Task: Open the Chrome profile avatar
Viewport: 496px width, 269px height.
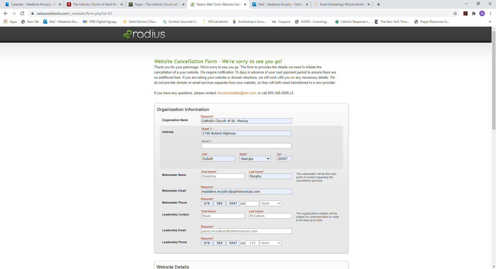Action: pos(482,13)
